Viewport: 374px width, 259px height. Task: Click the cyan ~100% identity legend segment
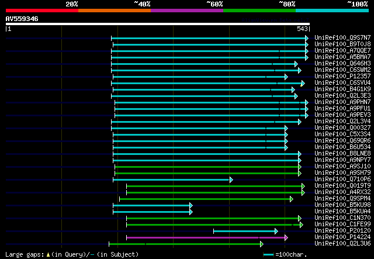point(333,11)
